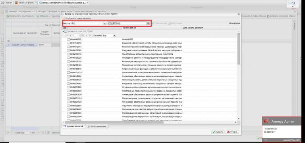
Task: Open 'Добавить' dropdown in background toolbar
Action: (44, 16)
